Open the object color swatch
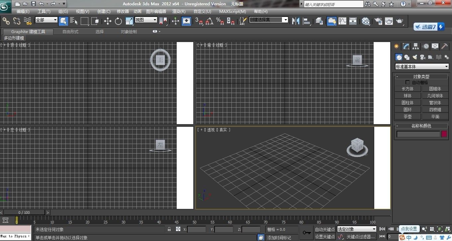 pos(444,134)
